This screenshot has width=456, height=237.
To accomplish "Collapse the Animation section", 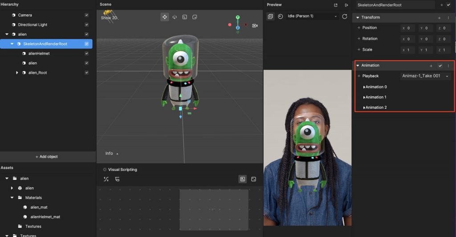I will [358, 66].
